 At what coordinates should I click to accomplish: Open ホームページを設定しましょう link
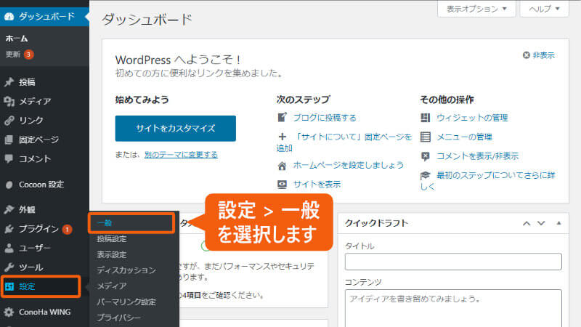pyautogui.click(x=349, y=166)
